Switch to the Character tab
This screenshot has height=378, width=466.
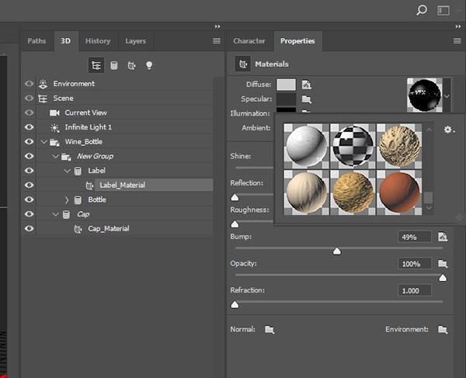click(x=249, y=41)
